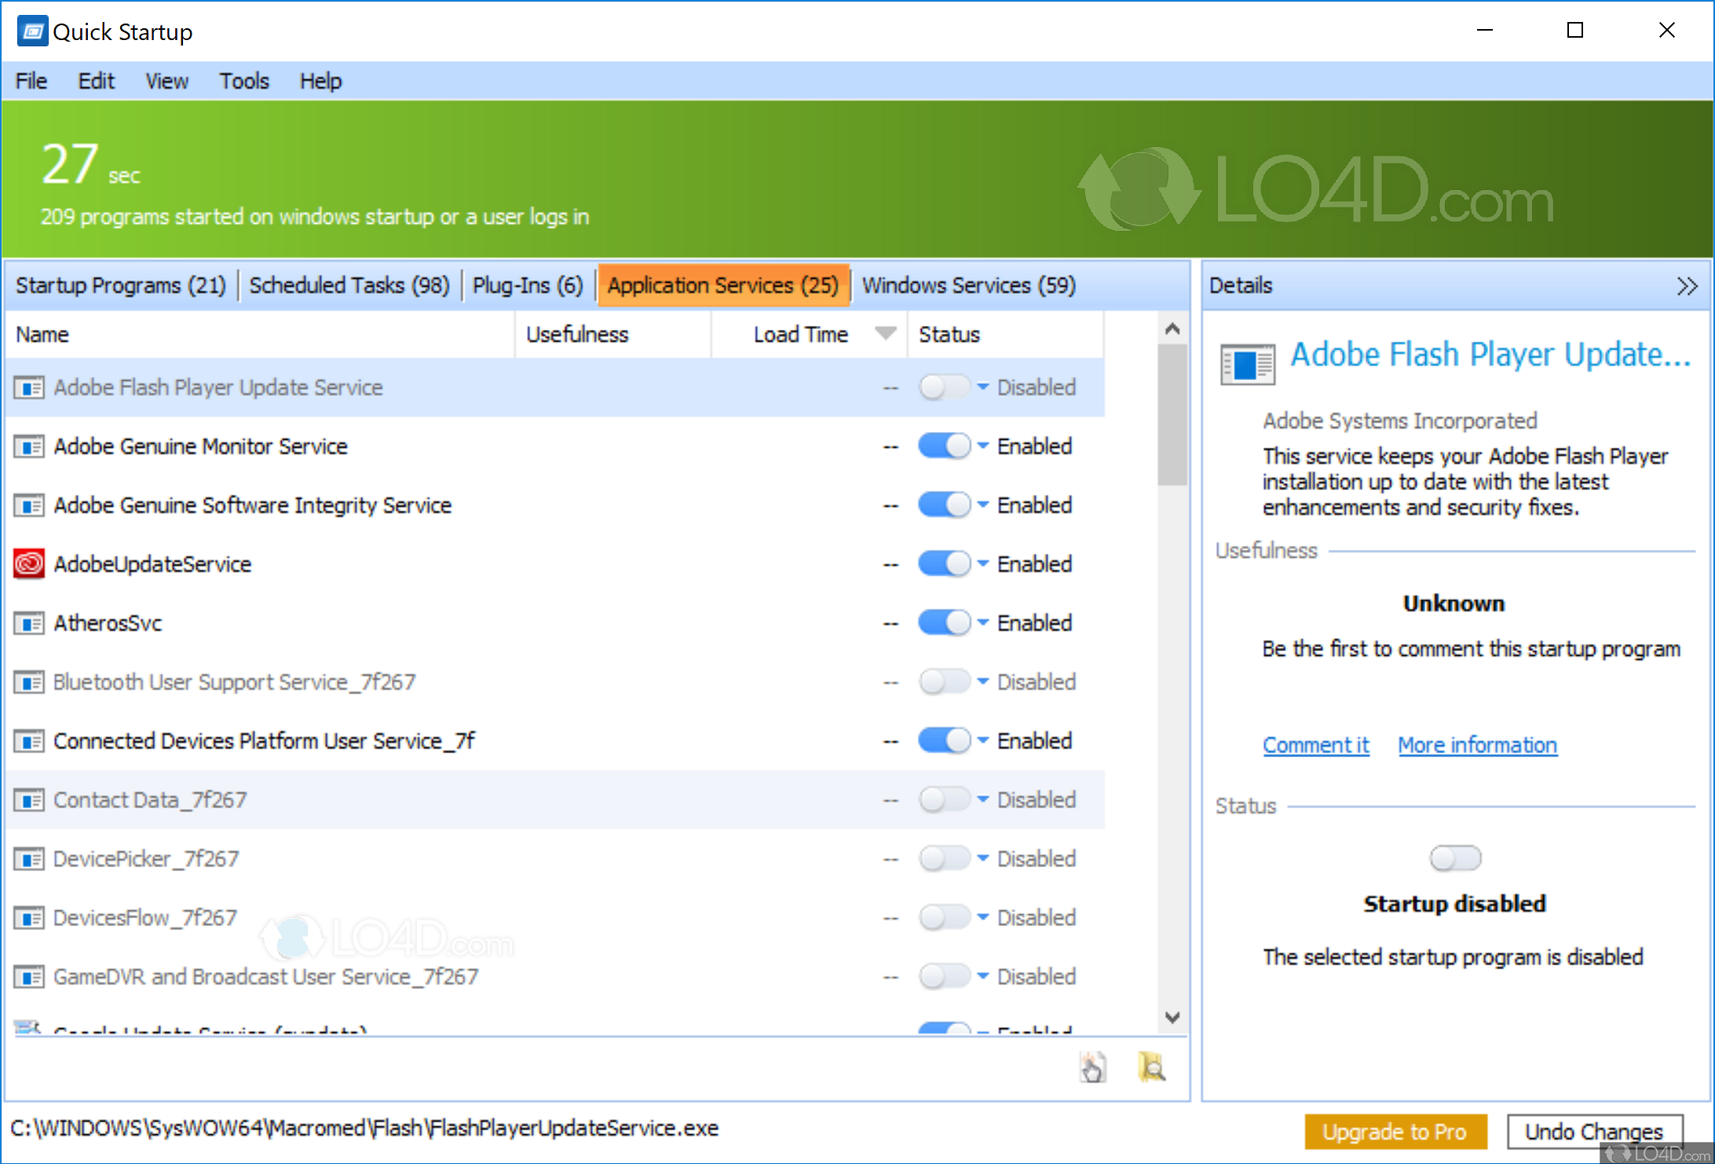Expand status dropdown for Adobe Genuine Software Integrity Service
This screenshot has height=1164, width=1715.
click(x=983, y=504)
